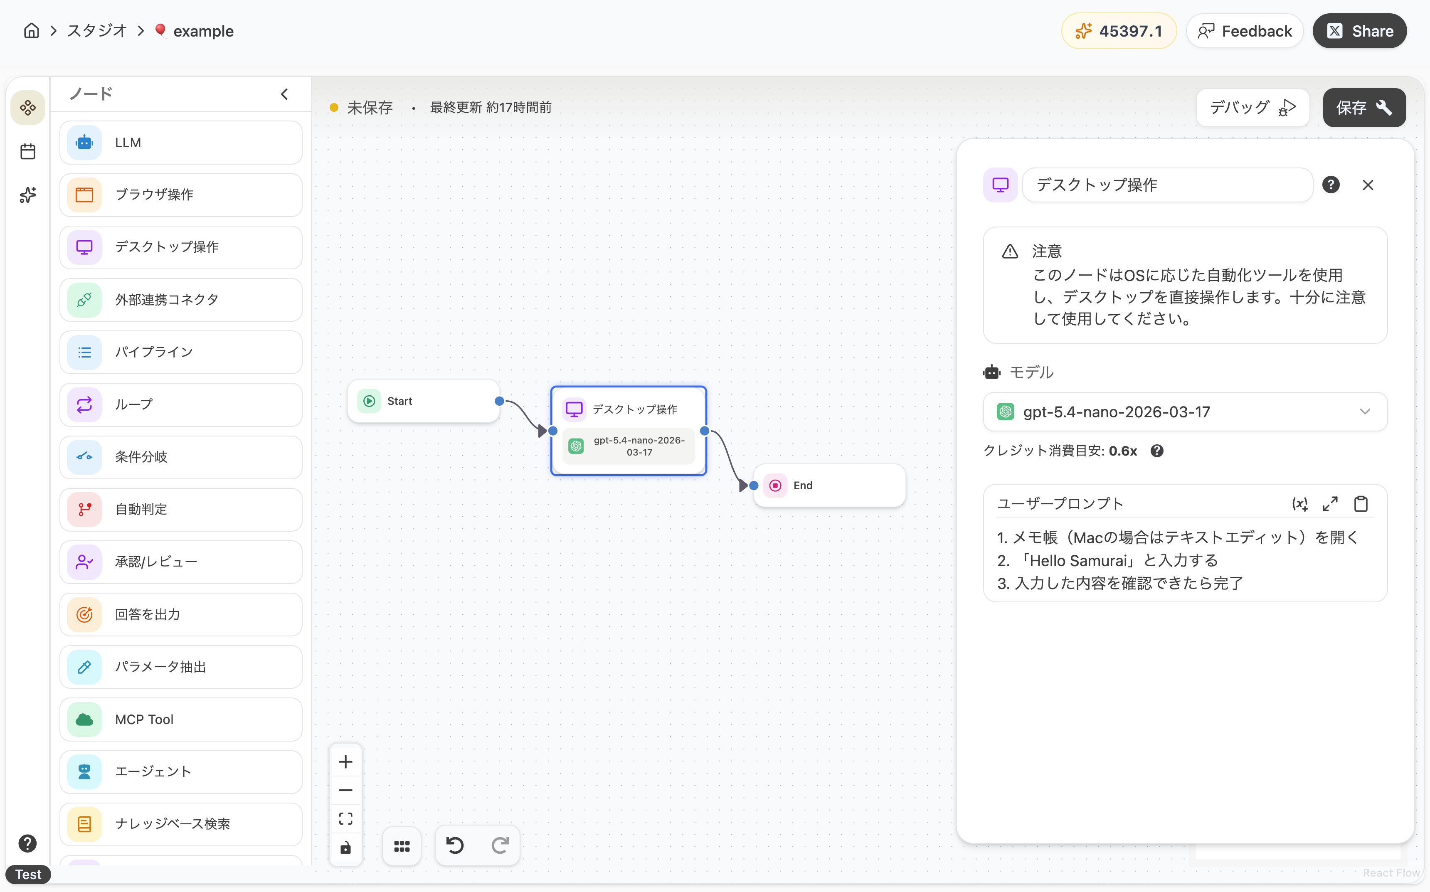View the 45397.1 credits balance
The height and width of the screenshot is (892, 1430).
[x=1119, y=31]
